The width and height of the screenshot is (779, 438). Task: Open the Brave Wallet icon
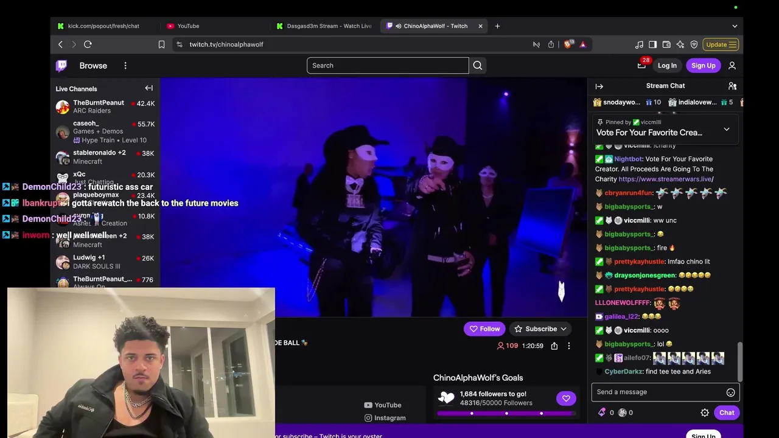point(666,44)
